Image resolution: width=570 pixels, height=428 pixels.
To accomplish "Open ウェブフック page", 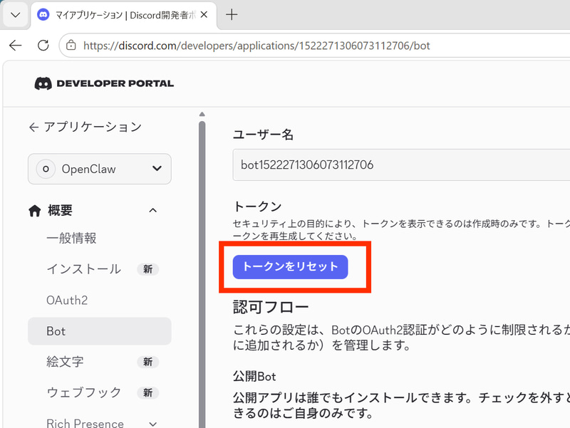I will click(83, 392).
